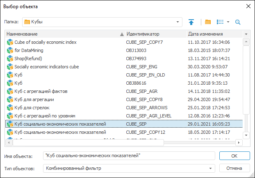Click the Имя объекта input field

click(x=129, y=156)
